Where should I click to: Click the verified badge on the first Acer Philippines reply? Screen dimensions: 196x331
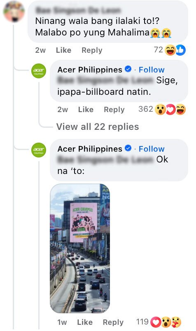[128, 69]
